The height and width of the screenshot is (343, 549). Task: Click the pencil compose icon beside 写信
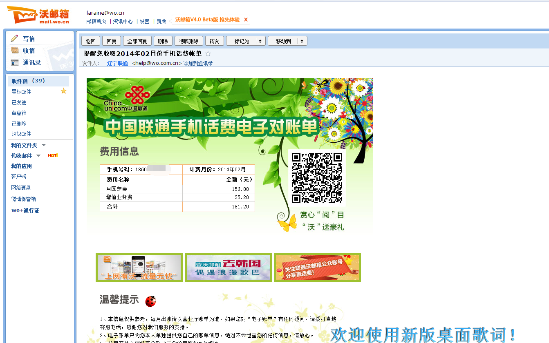pos(15,38)
